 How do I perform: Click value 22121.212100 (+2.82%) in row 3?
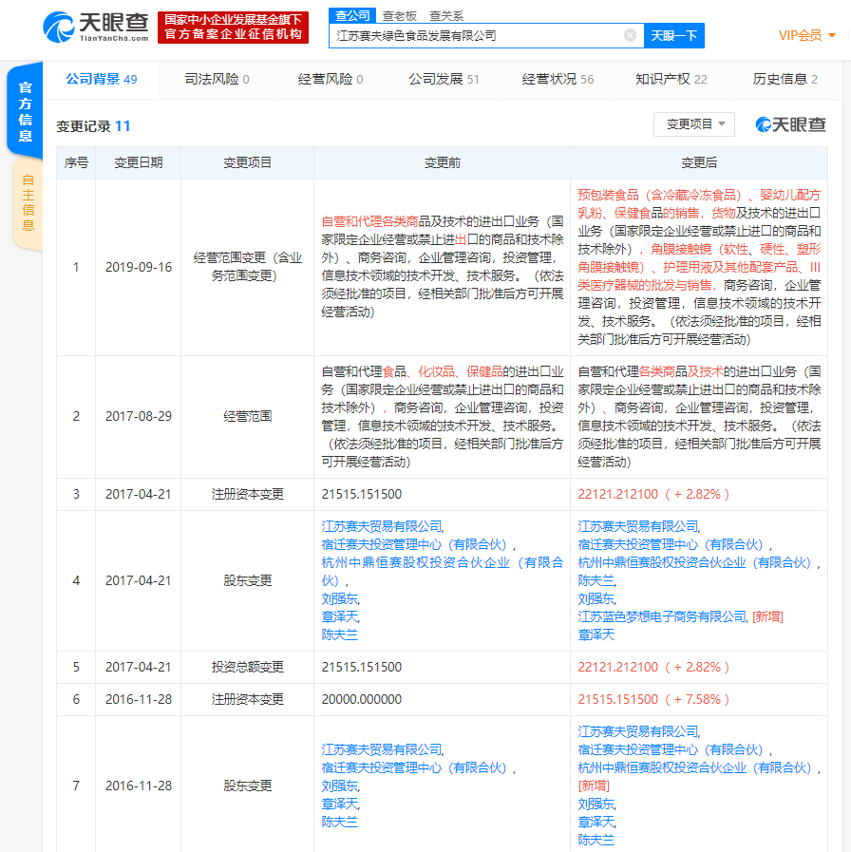[653, 495]
